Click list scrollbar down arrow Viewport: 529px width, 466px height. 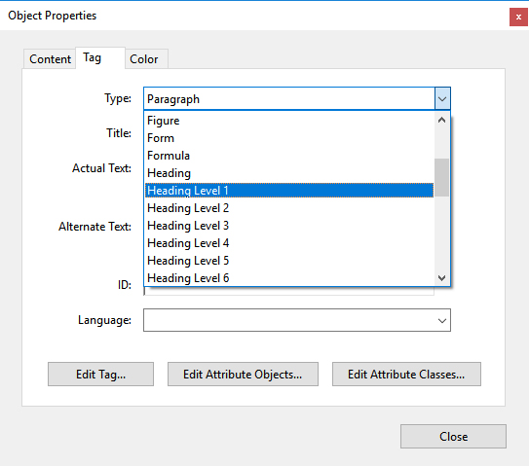(441, 277)
